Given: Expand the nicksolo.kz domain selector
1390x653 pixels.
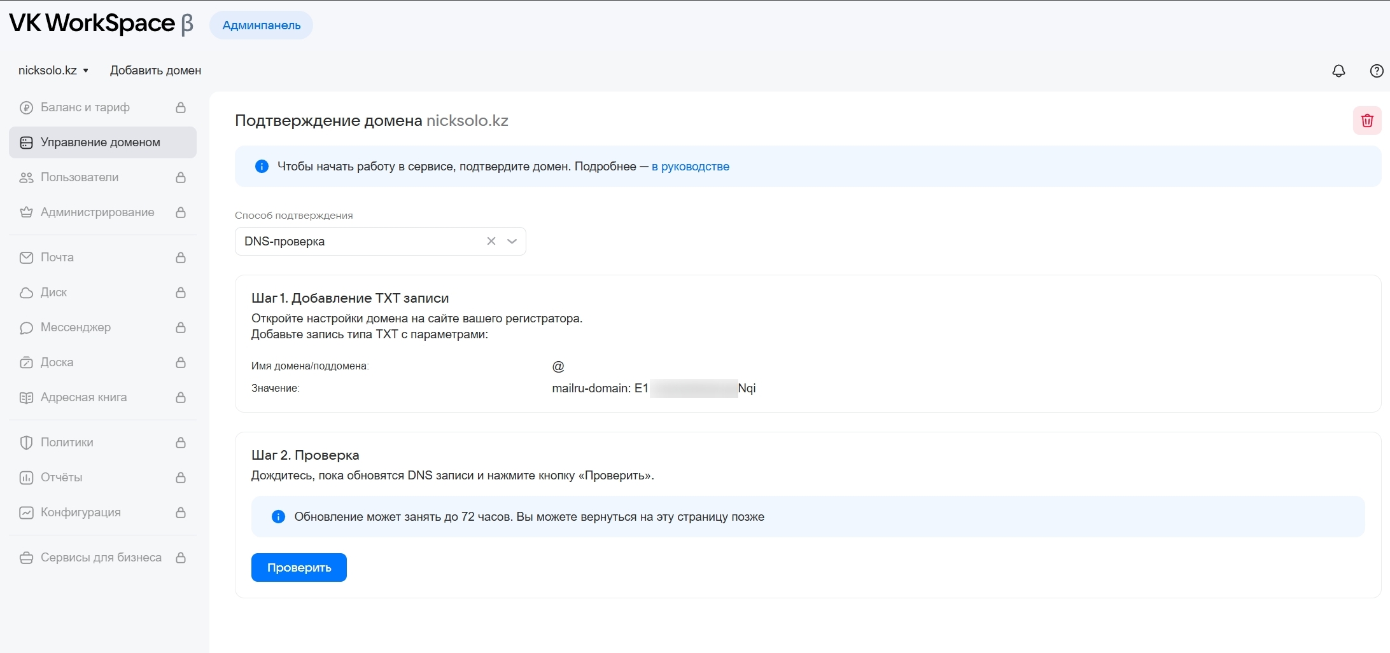Looking at the screenshot, I should pyautogui.click(x=53, y=71).
